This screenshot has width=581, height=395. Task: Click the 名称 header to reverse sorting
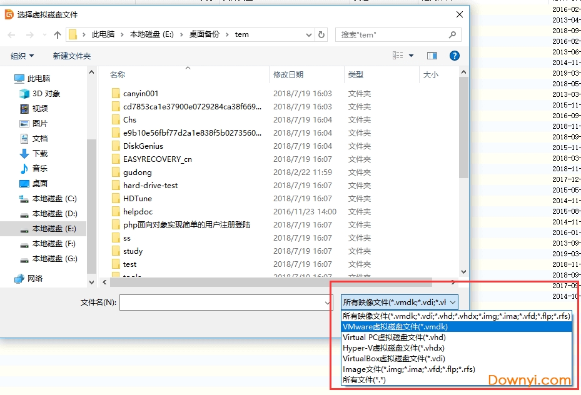pos(117,74)
